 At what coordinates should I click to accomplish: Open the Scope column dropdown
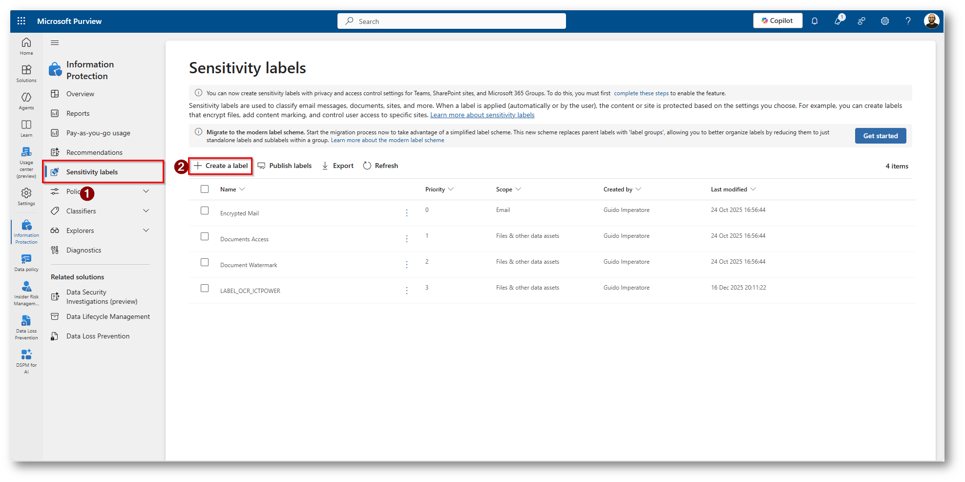click(518, 189)
